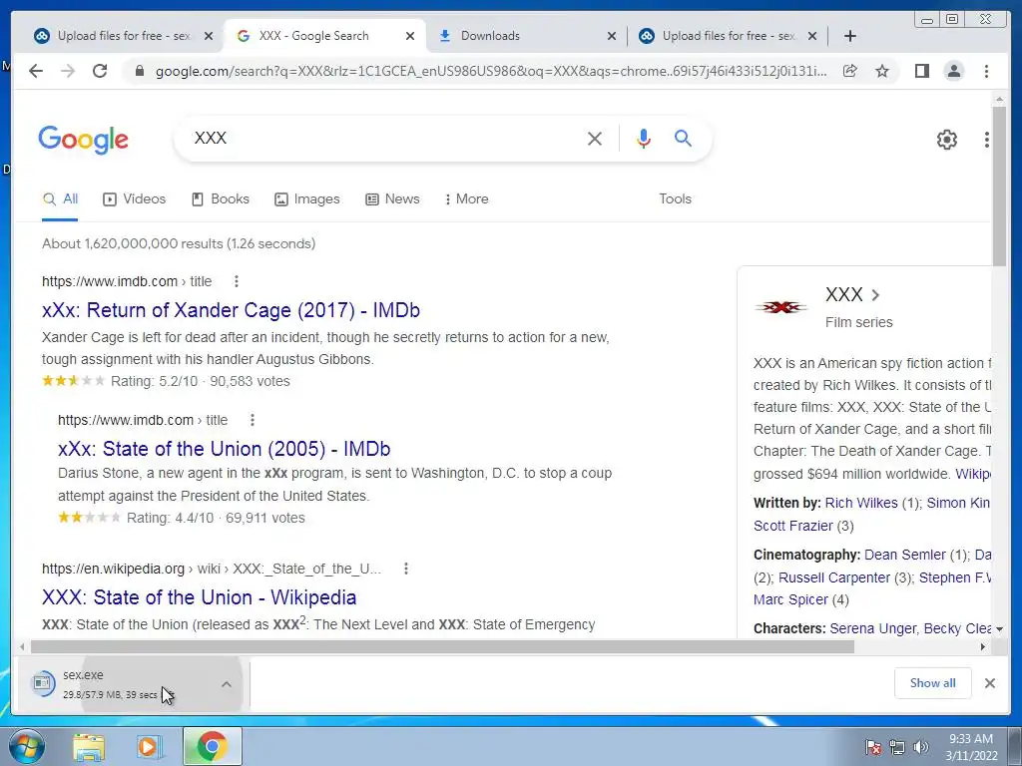This screenshot has width=1022, height=766.
Task: Open the Rich Wilkes writer link
Action: [861, 503]
